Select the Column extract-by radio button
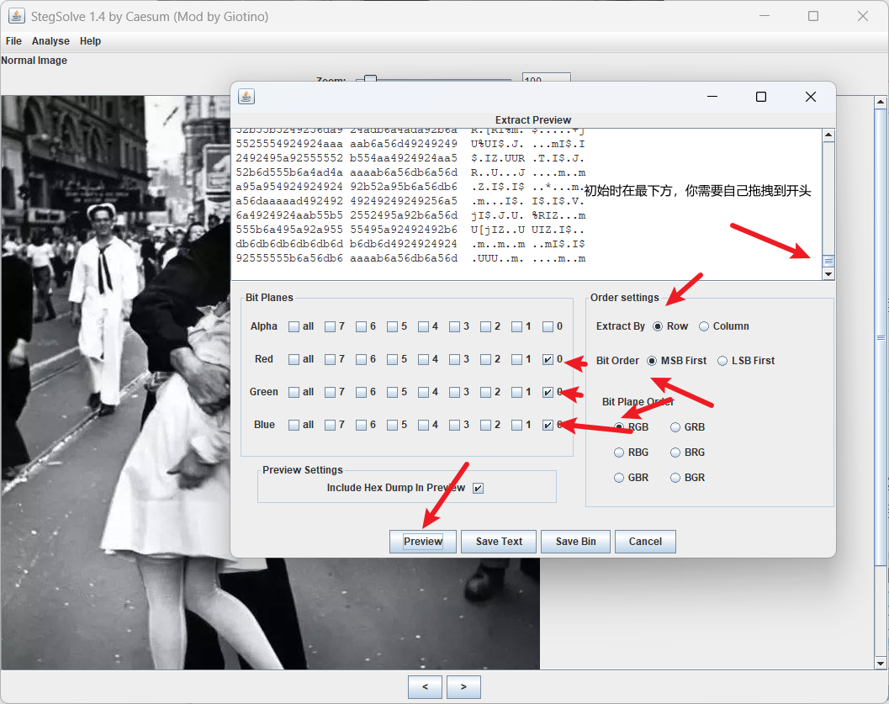This screenshot has height=704, width=889. [x=704, y=326]
